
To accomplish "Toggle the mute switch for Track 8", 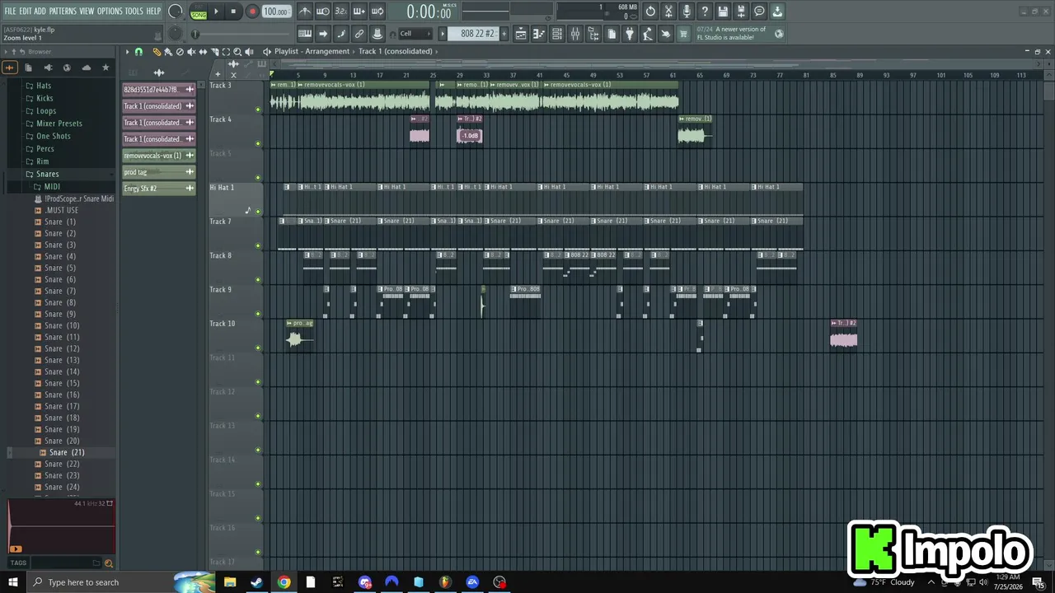I will pyautogui.click(x=258, y=280).
